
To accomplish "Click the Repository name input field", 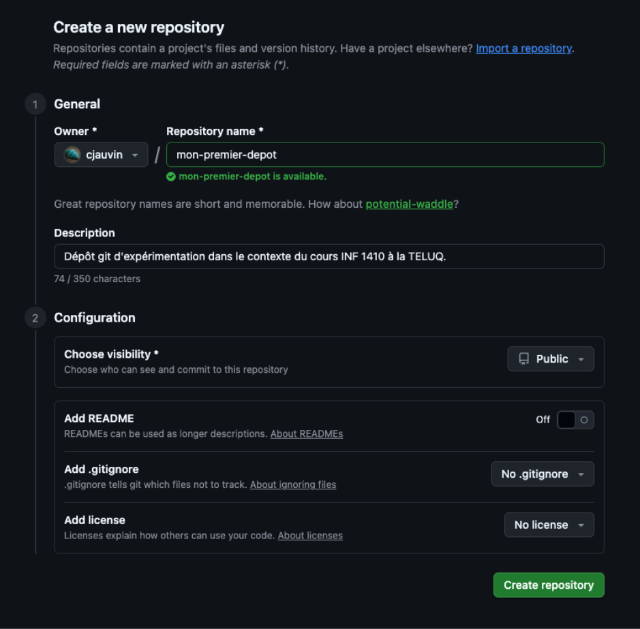I will 385,155.
